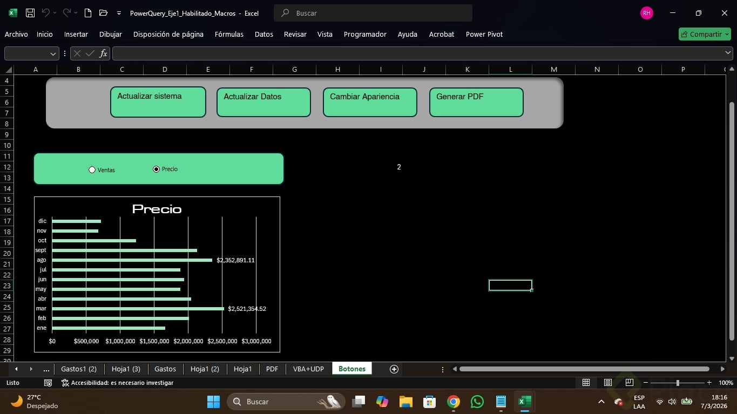Image resolution: width=737 pixels, height=414 pixels.
Task: Click the zoom slider handle in status bar
Action: pos(678,383)
